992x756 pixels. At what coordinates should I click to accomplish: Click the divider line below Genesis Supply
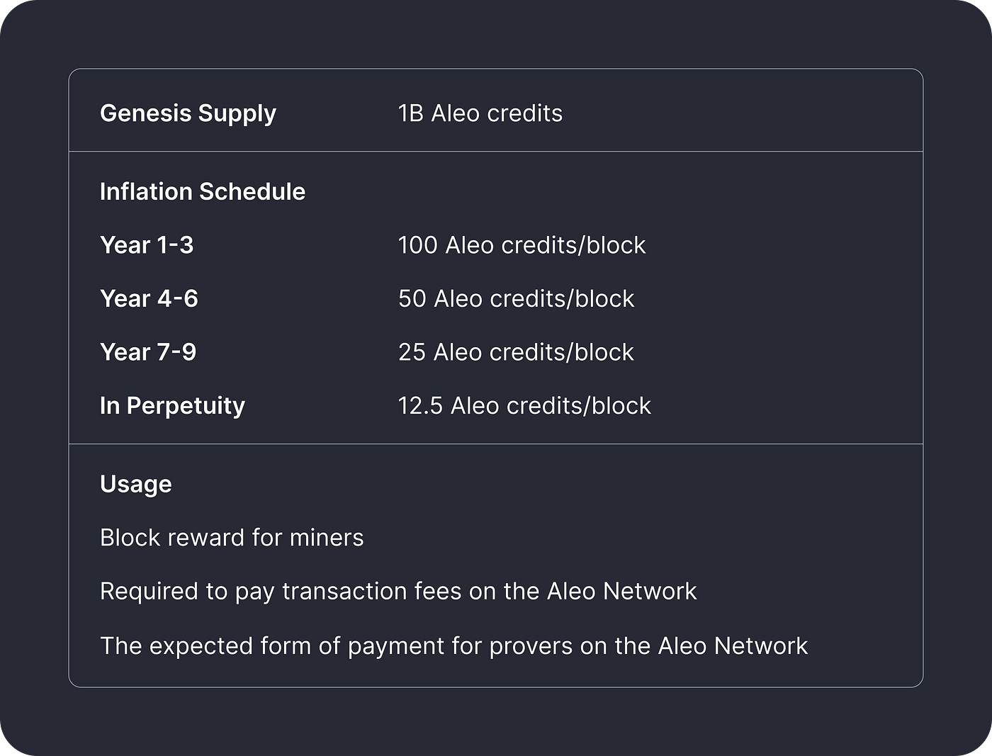496,152
